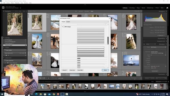Close the Edit Metadata Presets dialog
Screen dimensions: 170x96
[x=109, y=18]
